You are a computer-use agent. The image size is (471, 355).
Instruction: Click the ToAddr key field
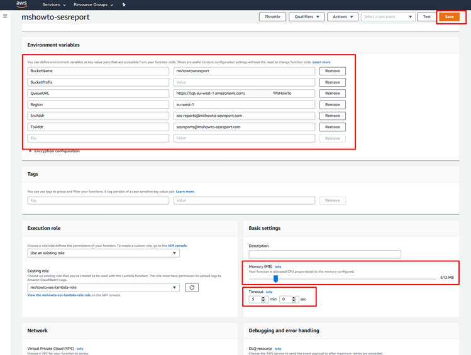click(x=98, y=127)
